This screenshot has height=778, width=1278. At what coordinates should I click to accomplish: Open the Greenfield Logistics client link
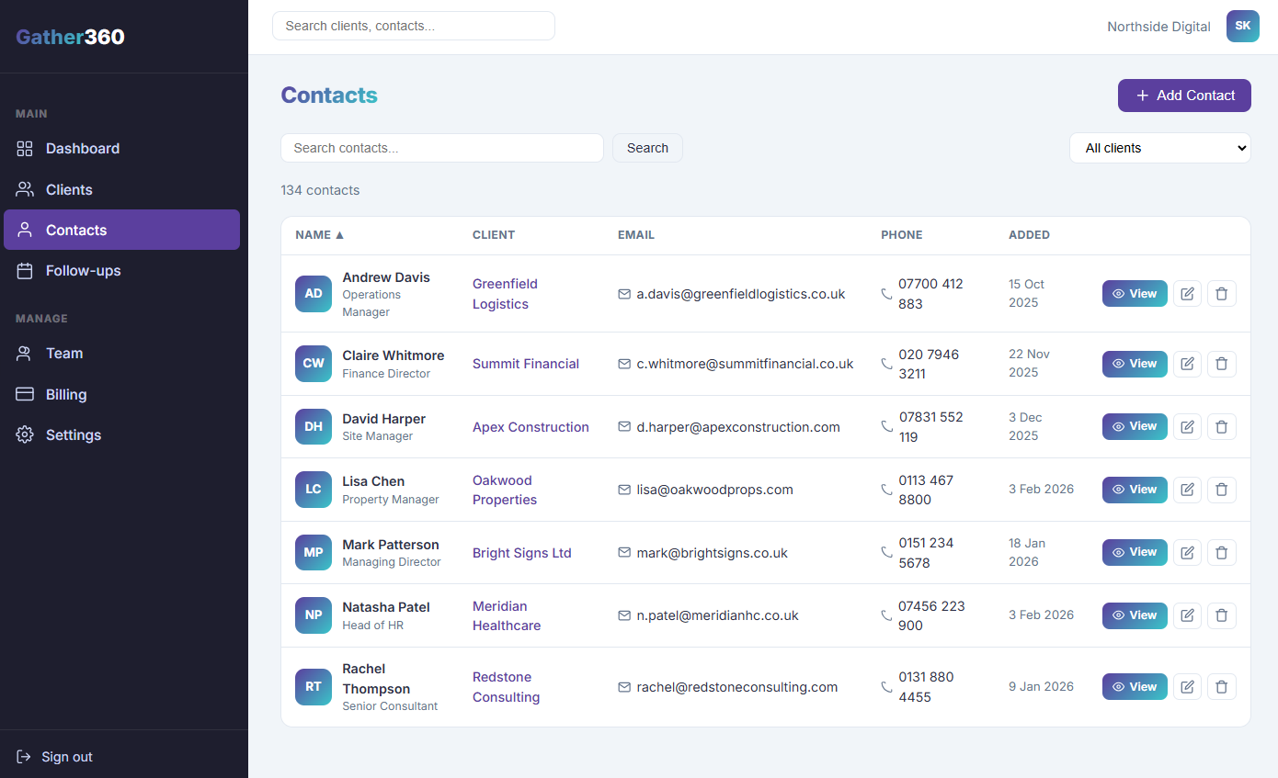pyautogui.click(x=505, y=294)
